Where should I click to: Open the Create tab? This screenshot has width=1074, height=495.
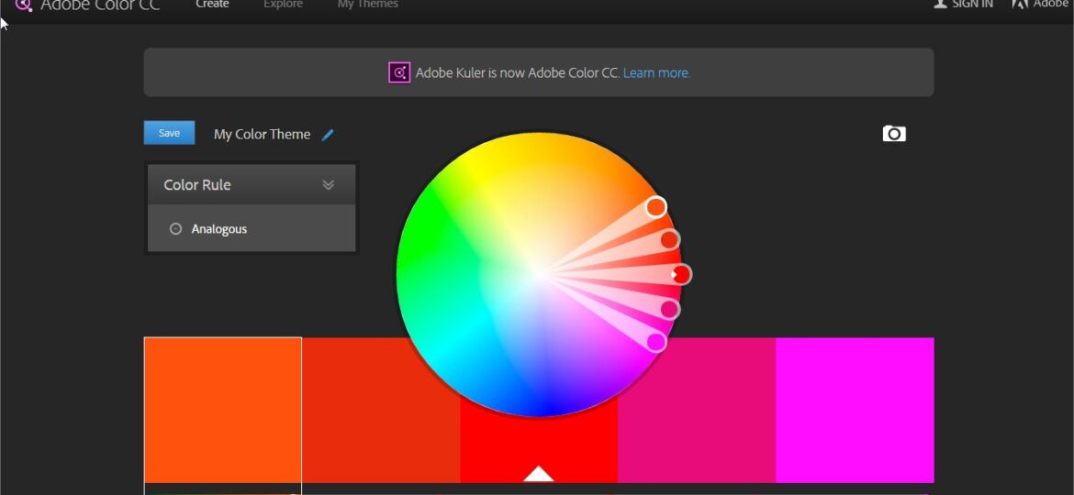(212, 4)
